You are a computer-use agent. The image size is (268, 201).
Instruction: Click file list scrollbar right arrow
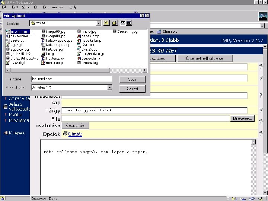point(145,70)
